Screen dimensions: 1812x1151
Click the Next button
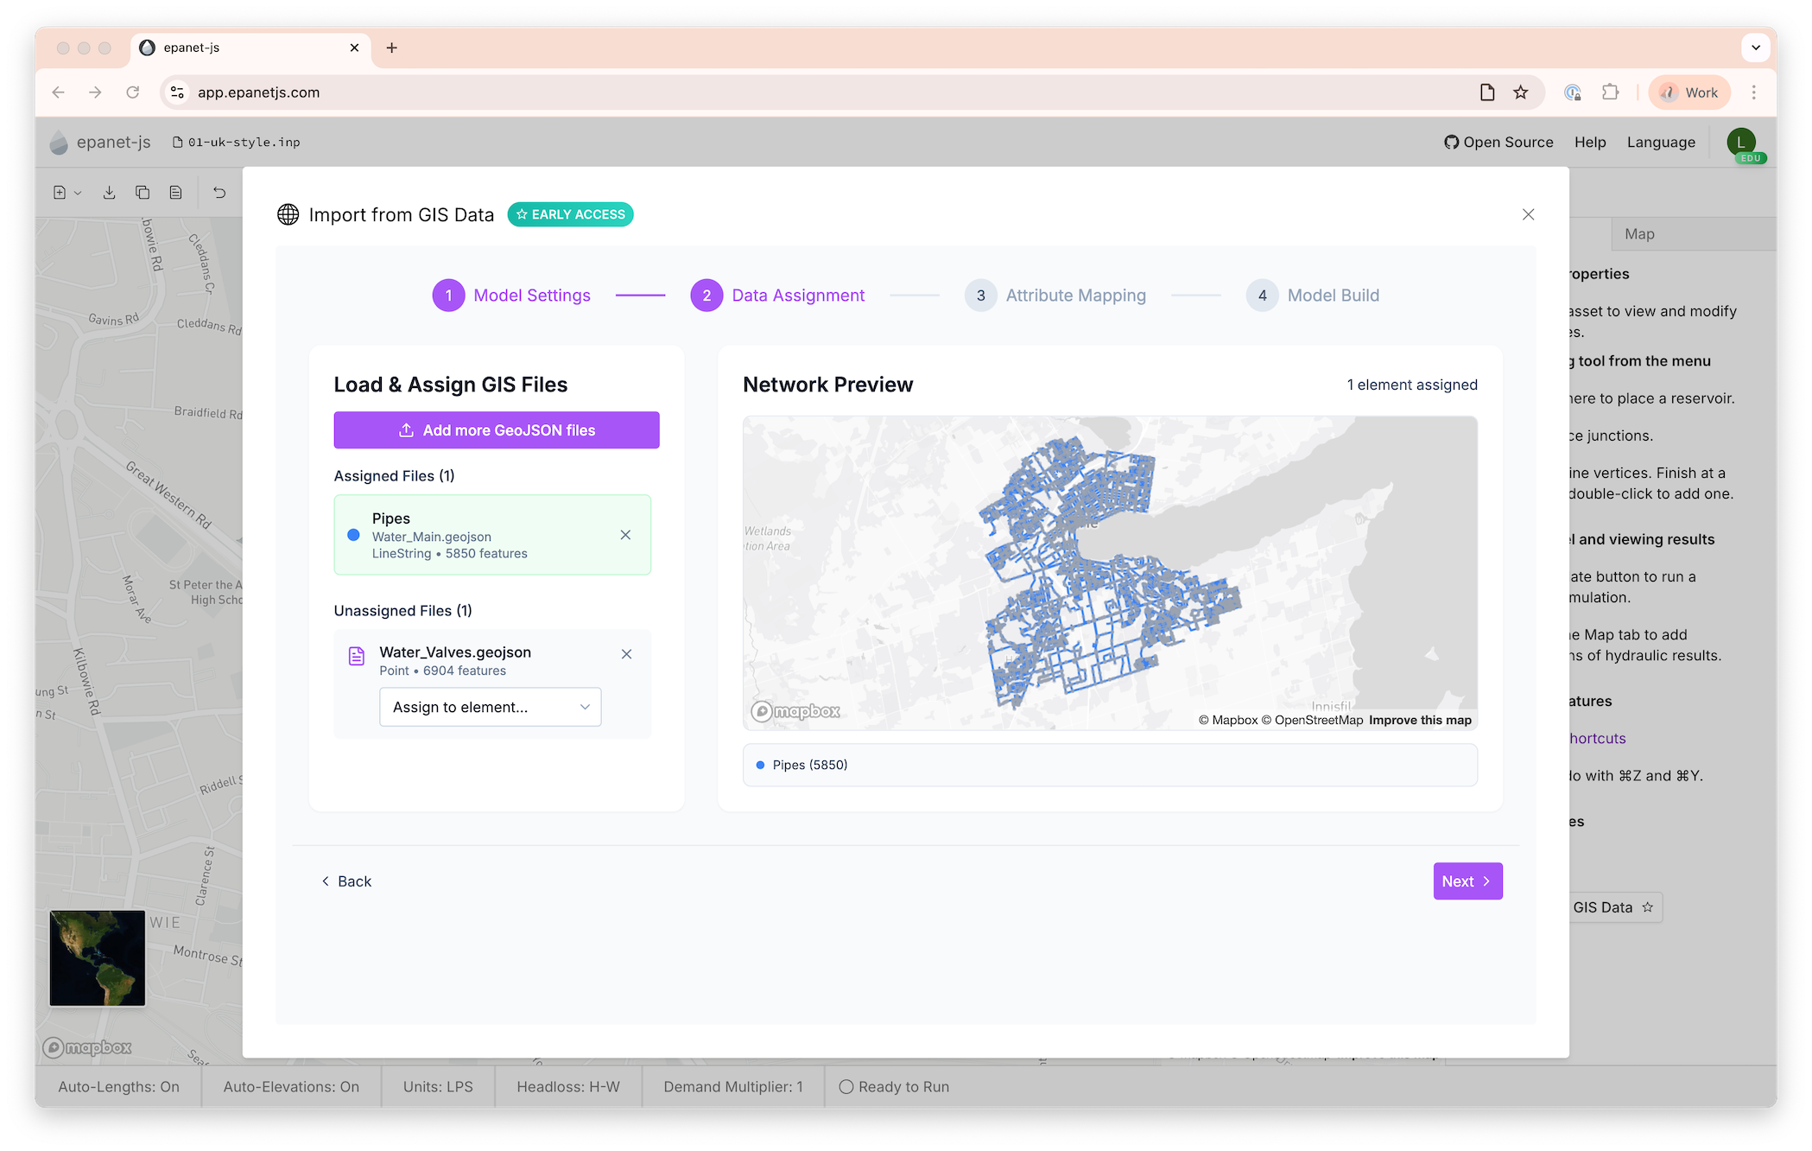(1467, 881)
